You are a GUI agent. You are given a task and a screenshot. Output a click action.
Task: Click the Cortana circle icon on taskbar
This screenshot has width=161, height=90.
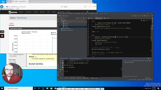tap(35, 88)
